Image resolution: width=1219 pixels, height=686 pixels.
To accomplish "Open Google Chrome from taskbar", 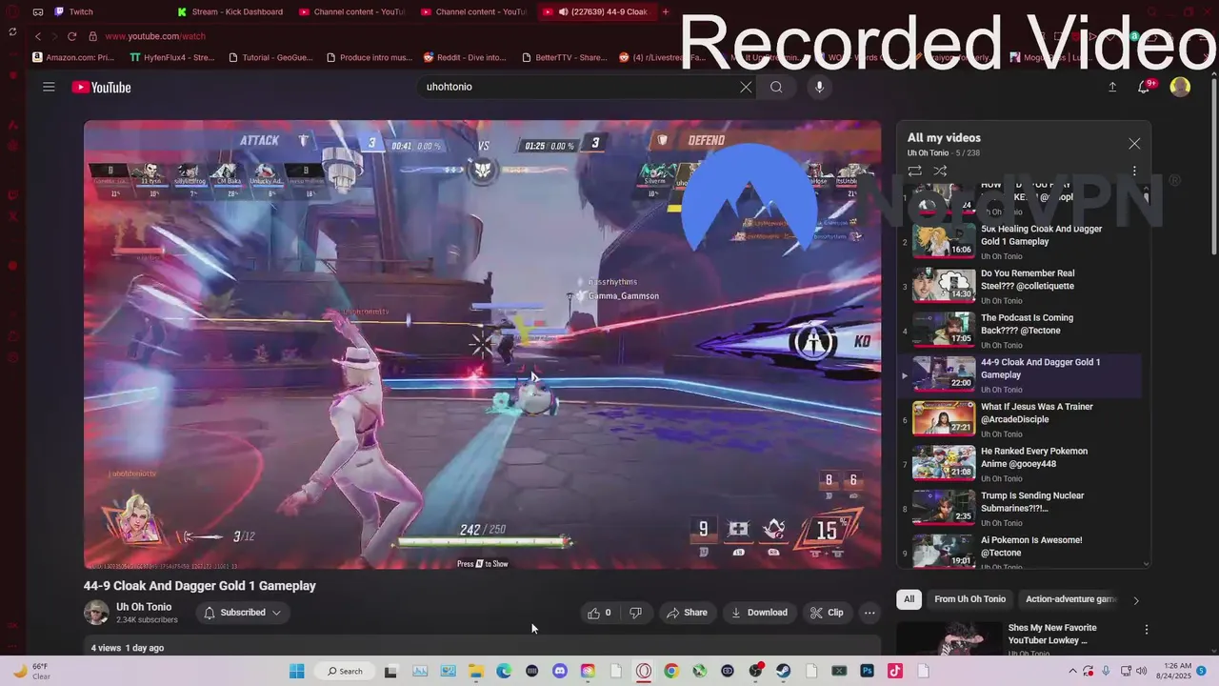I will tap(671, 671).
